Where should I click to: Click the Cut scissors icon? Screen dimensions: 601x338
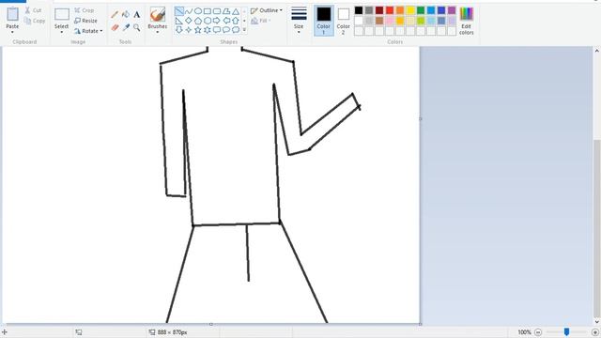point(27,10)
